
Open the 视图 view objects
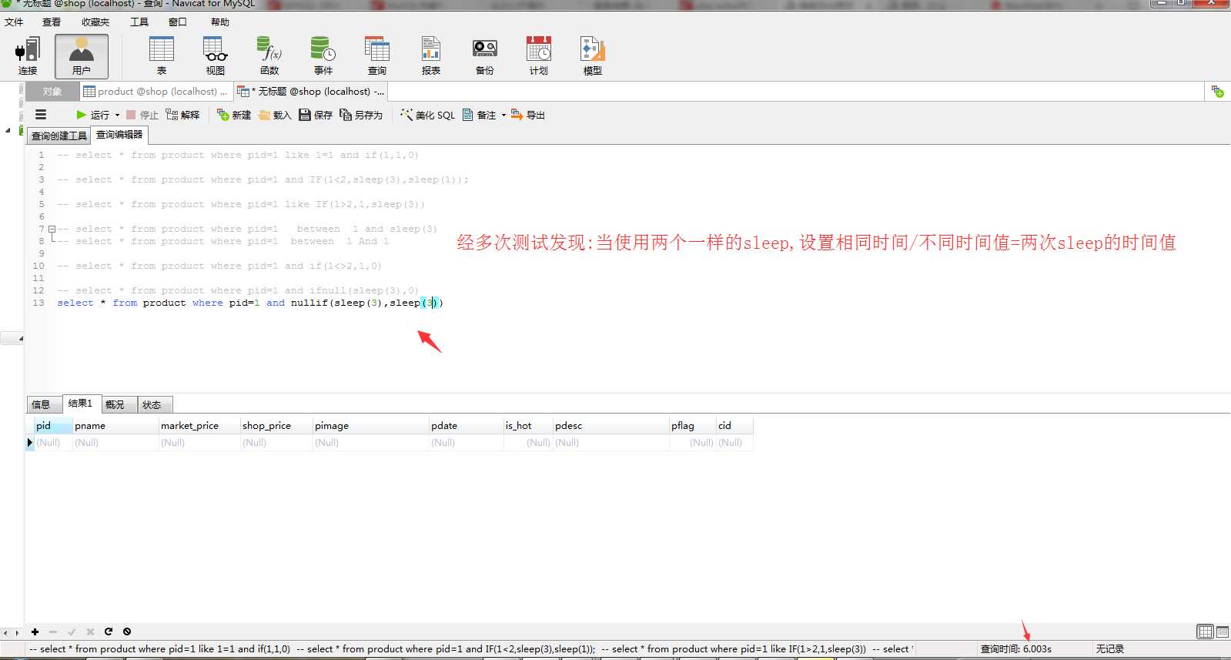point(216,56)
